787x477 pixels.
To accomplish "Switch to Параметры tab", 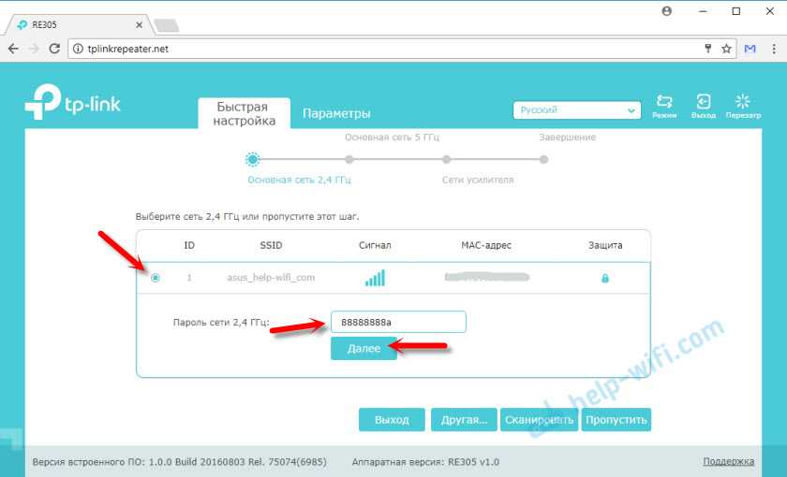I will coord(336,113).
